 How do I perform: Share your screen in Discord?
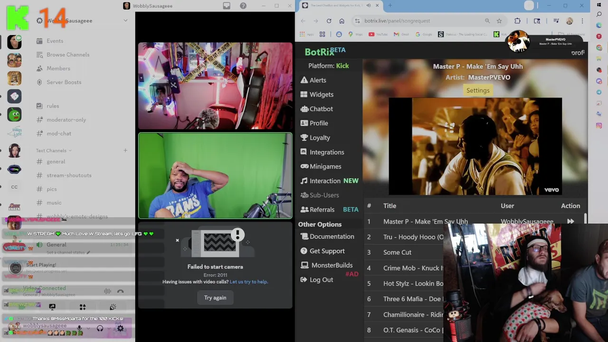click(52, 307)
